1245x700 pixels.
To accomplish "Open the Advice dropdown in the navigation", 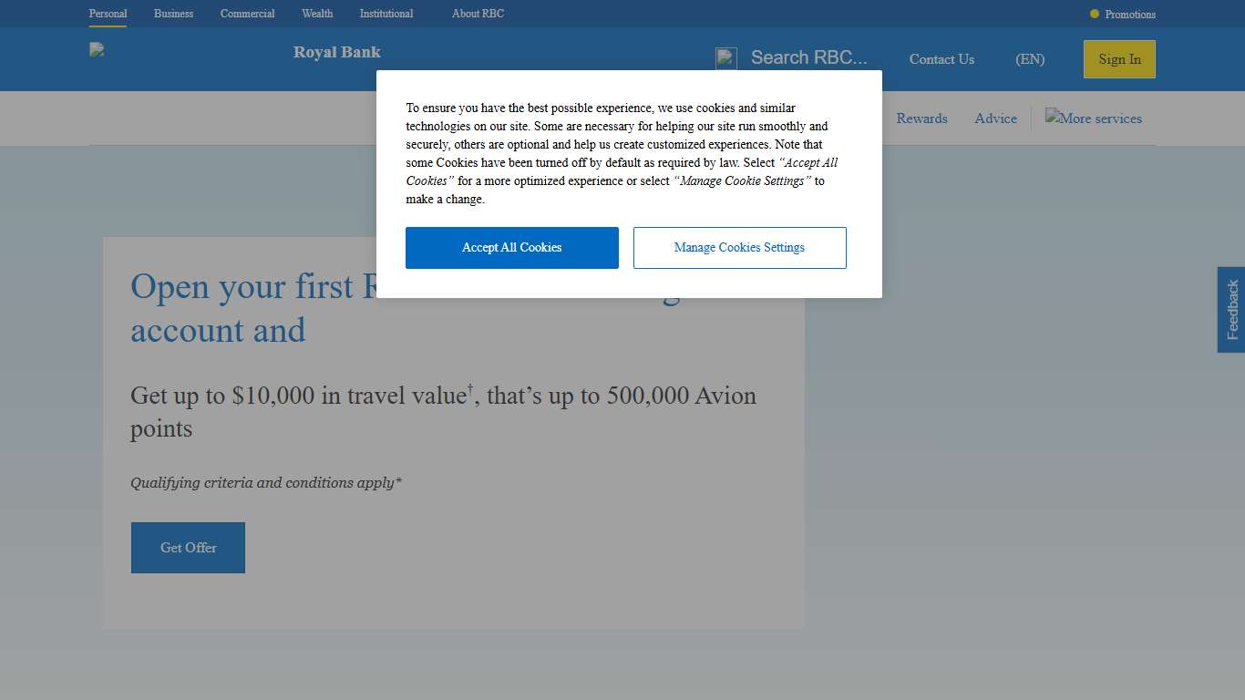I will click(995, 118).
